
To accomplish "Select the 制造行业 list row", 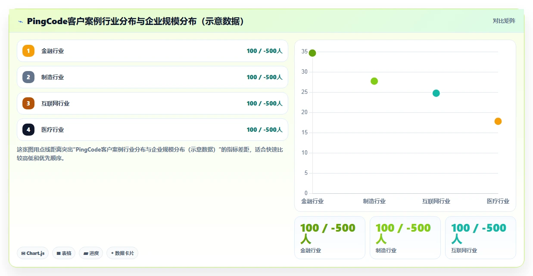I will click(x=153, y=77).
